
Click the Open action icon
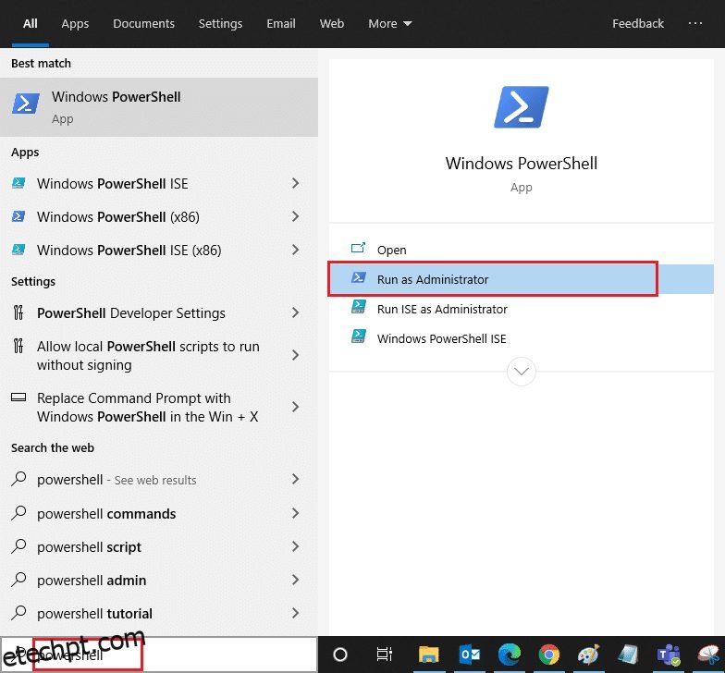(x=359, y=248)
